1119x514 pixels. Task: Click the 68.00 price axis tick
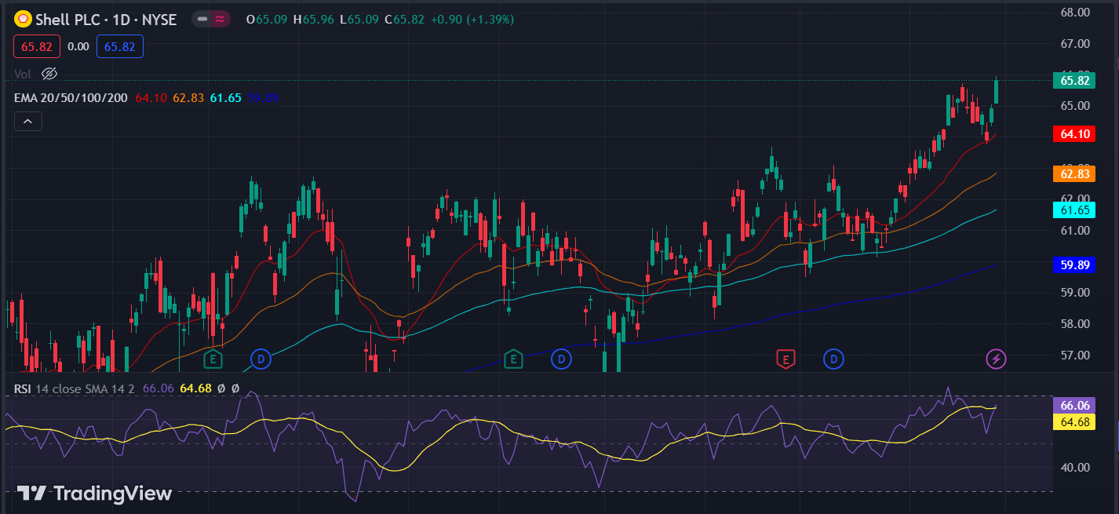coord(1074,13)
